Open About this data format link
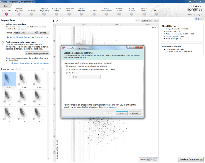Screen dimensions: 205x163 [x=20, y=37]
